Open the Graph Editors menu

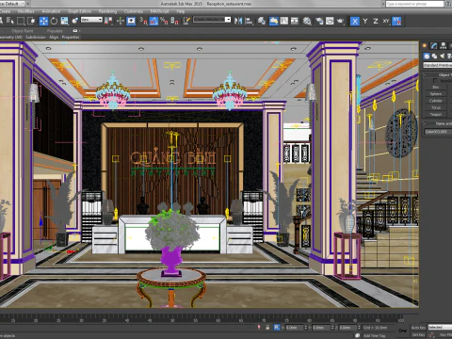coord(79,11)
